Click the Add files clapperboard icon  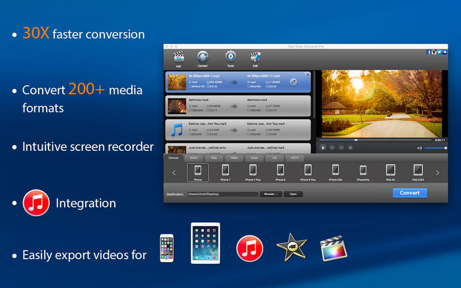(x=179, y=57)
